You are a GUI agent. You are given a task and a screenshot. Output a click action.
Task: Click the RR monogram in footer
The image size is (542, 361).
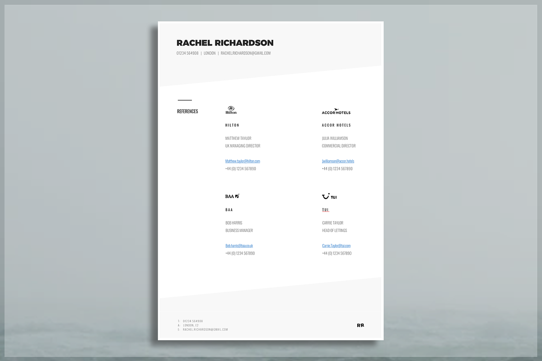point(360,325)
